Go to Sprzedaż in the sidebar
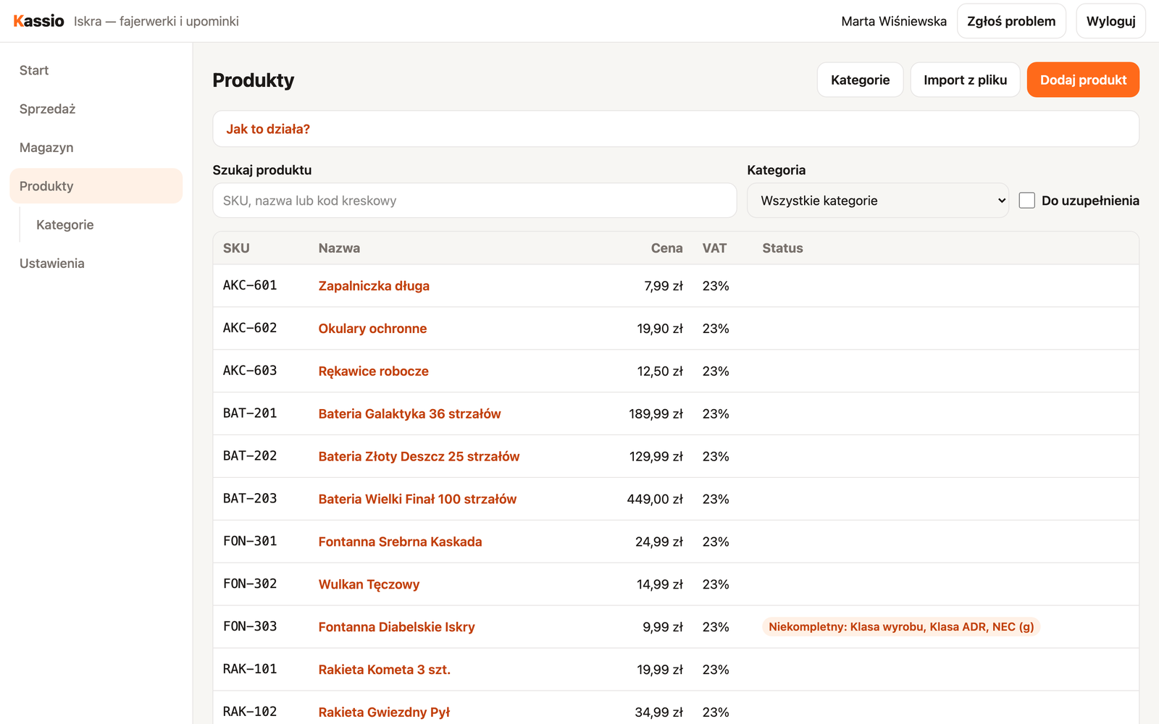Viewport: 1159px width, 724px height. 96,109
